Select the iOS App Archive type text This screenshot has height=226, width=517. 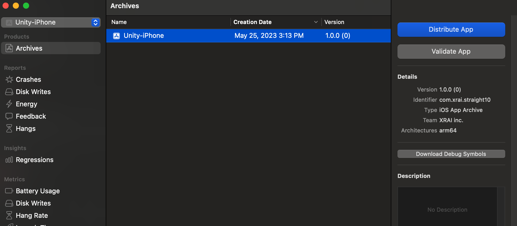[461, 110]
